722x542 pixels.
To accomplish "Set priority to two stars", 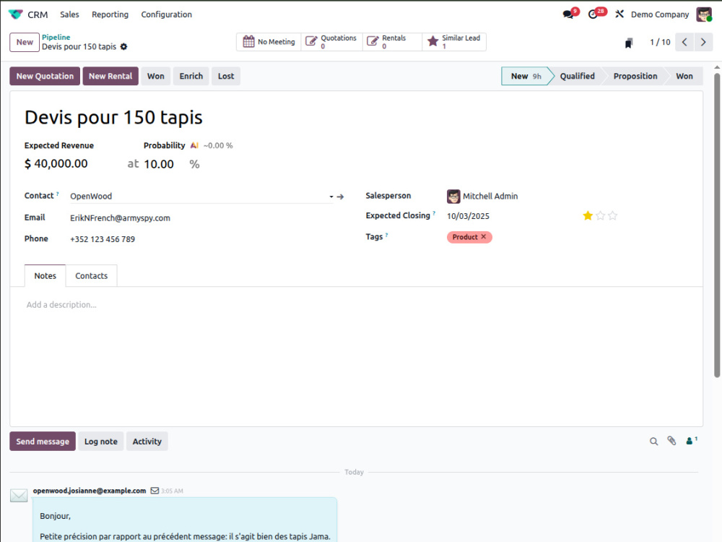I will pos(600,215).
